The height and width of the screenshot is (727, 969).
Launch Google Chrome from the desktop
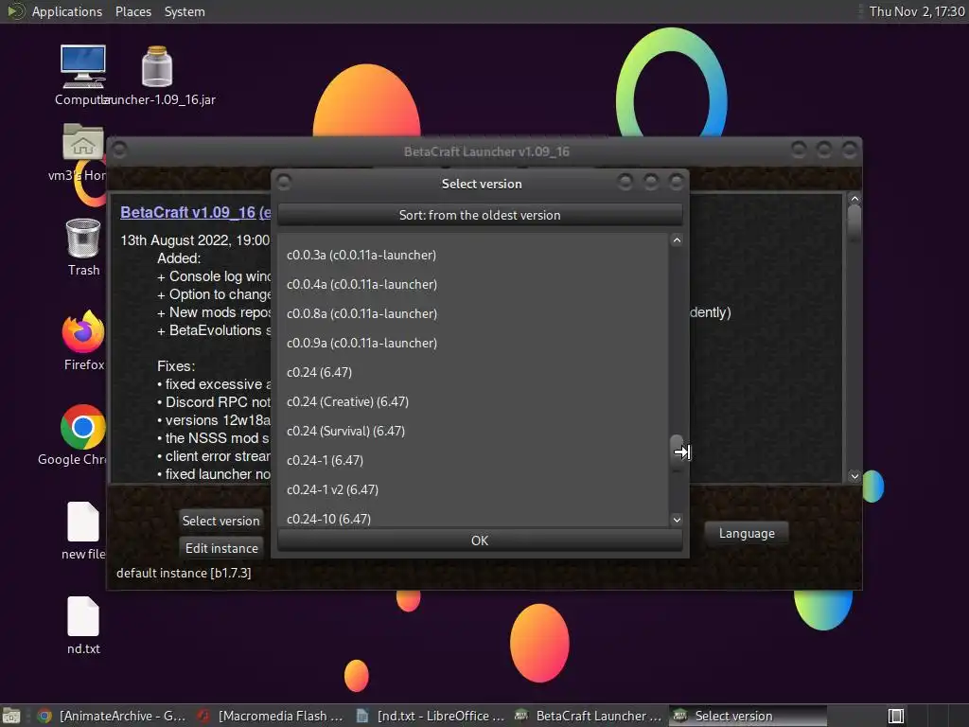[83, 427]
